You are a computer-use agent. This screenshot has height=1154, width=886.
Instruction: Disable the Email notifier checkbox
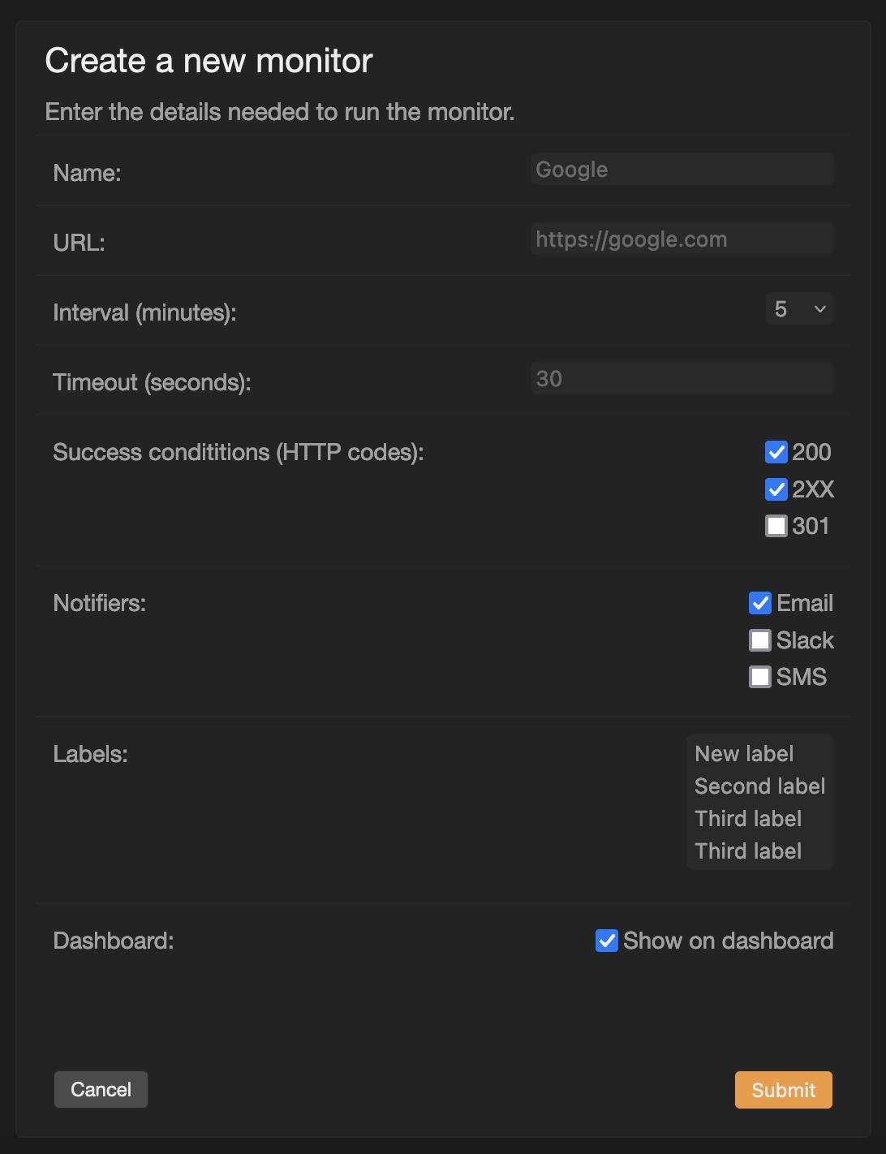tap(760, 603)
